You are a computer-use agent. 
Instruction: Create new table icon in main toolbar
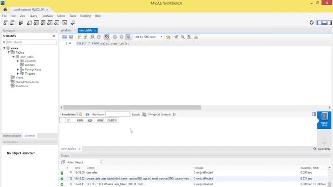[36, 23]
